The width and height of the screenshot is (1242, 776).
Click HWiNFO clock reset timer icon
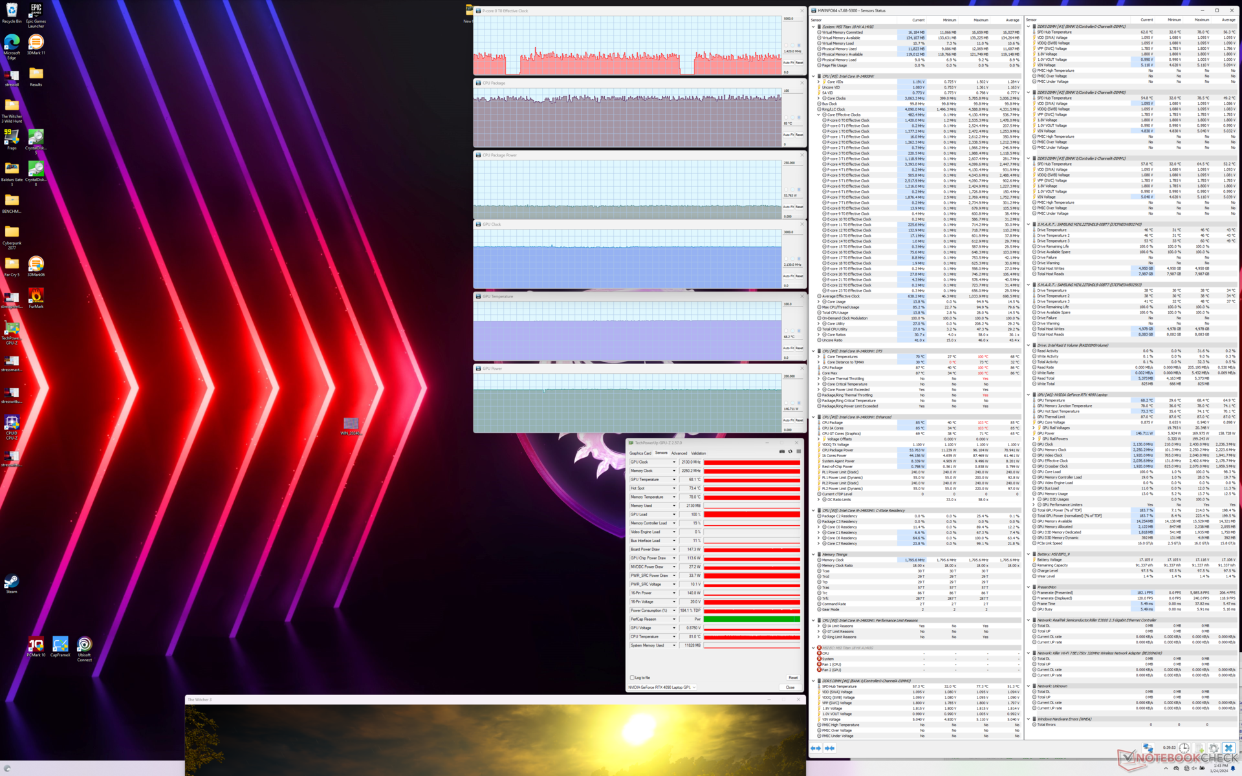1184,748
